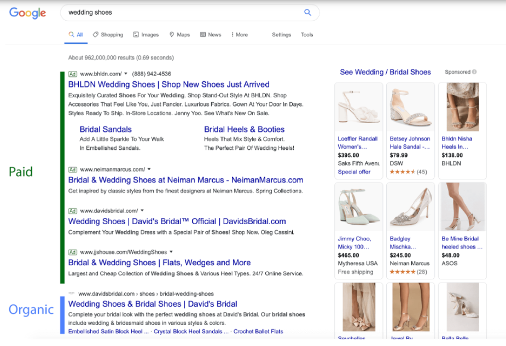Click Badgley Mischka shoe thumbnail
The width and height of the screenshot is (506, 346).
click(x=410, y=207)
